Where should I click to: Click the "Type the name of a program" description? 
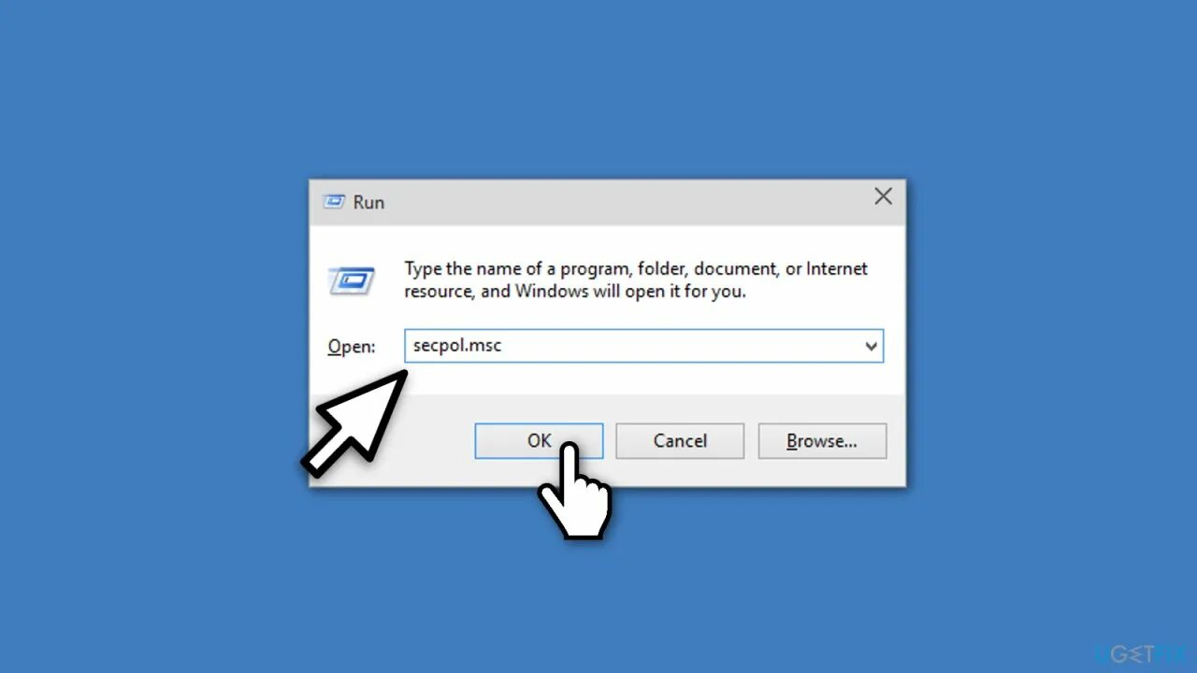[x=636, y=279]
